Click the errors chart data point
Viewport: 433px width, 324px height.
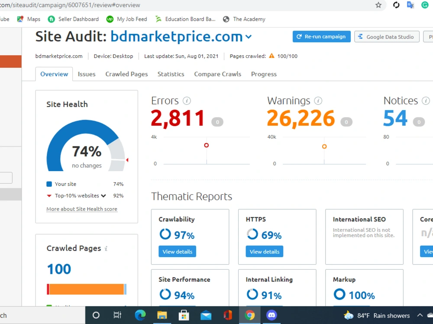point(206,145)
